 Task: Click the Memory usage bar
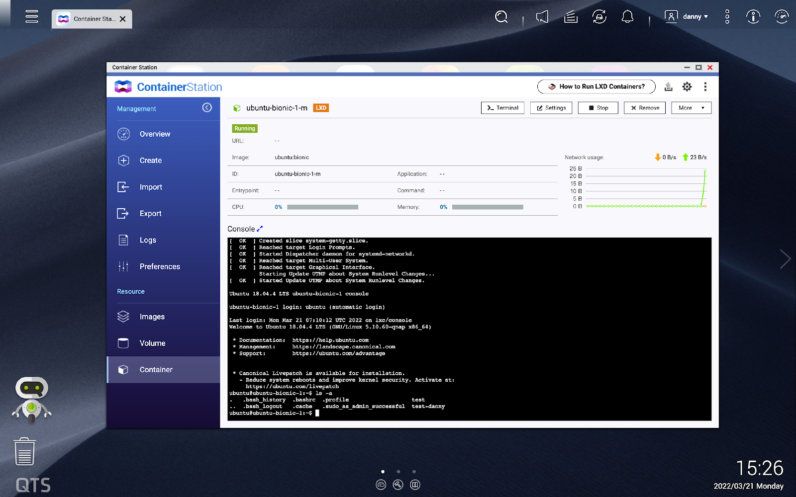pos(488,207)
